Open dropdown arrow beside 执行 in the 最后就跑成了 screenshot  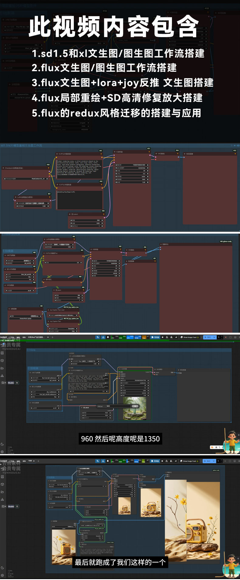(214, 461)
